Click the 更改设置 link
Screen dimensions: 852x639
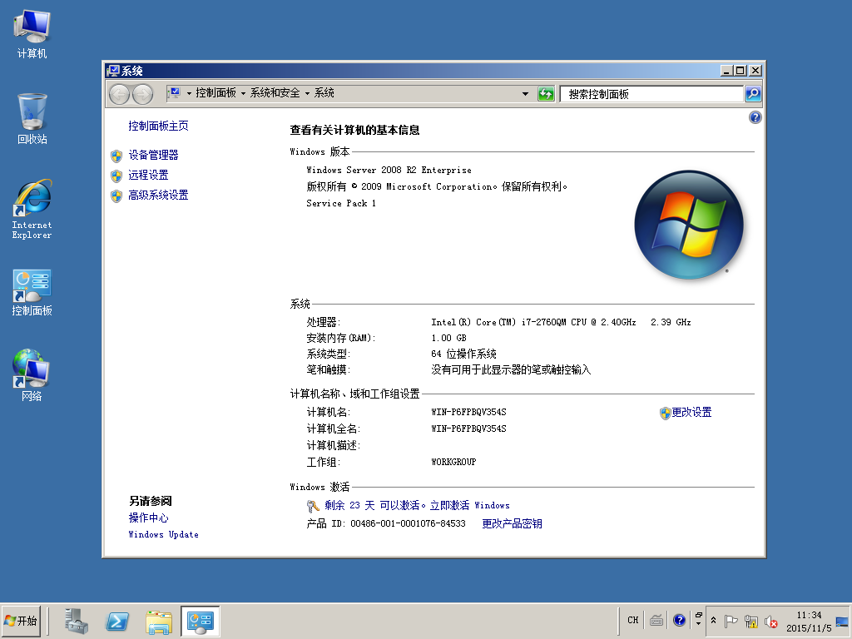[x=691, y=413]
